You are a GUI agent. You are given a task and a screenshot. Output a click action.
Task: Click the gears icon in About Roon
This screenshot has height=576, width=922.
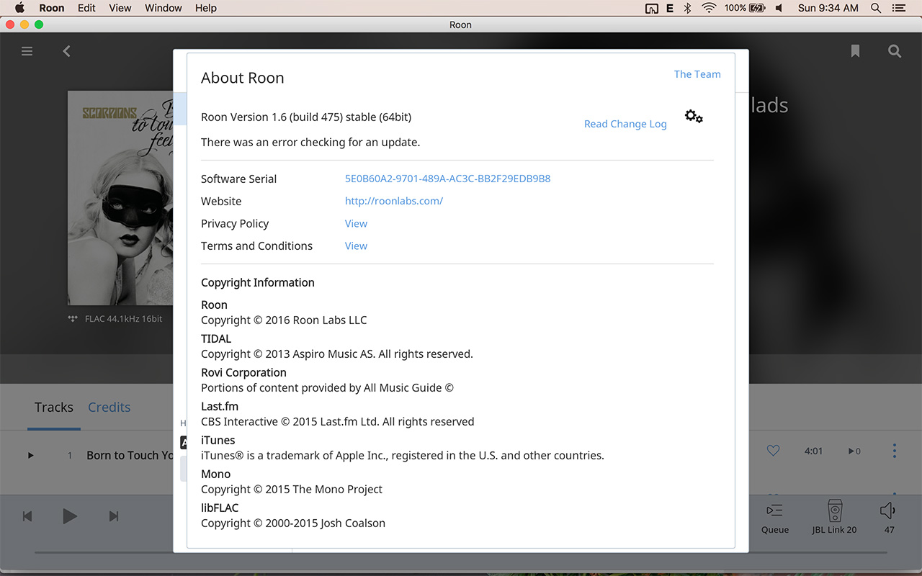tap(694, 117)
